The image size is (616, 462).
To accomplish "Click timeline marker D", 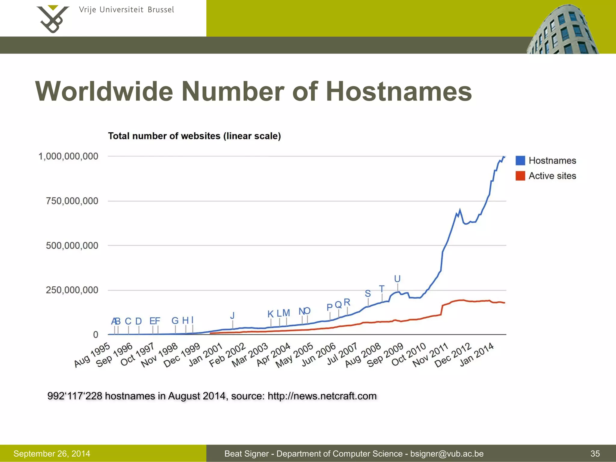I will (138, 321).
